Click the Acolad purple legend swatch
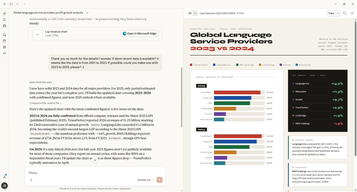The width and height of the screenshot is (357, 192). tap(281, 65)
